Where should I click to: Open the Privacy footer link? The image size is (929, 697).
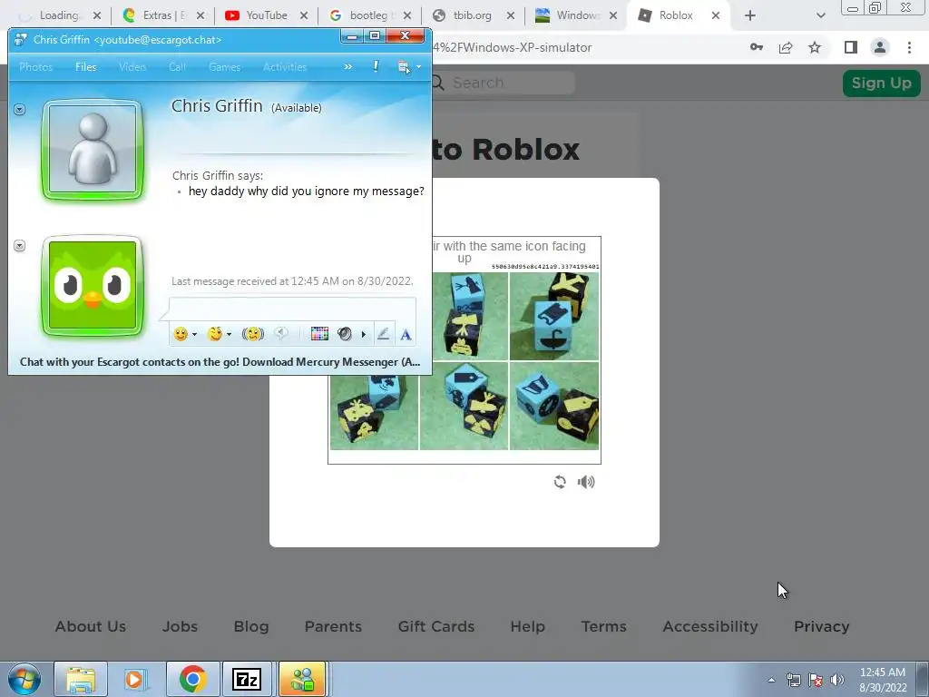[822, 626]
